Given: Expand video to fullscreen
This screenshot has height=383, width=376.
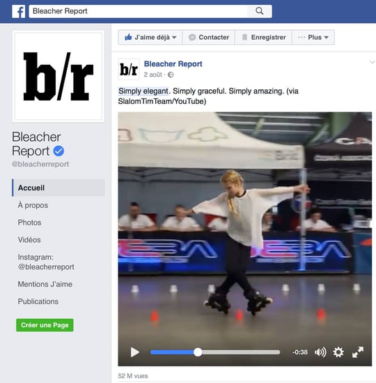Looking at the screenshot, I should (358, 352).
